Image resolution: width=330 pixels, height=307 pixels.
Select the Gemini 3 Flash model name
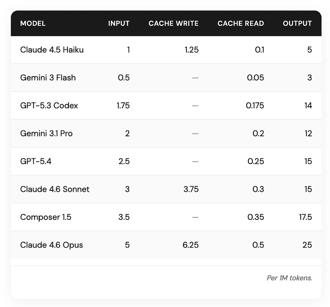coord(48,78)
